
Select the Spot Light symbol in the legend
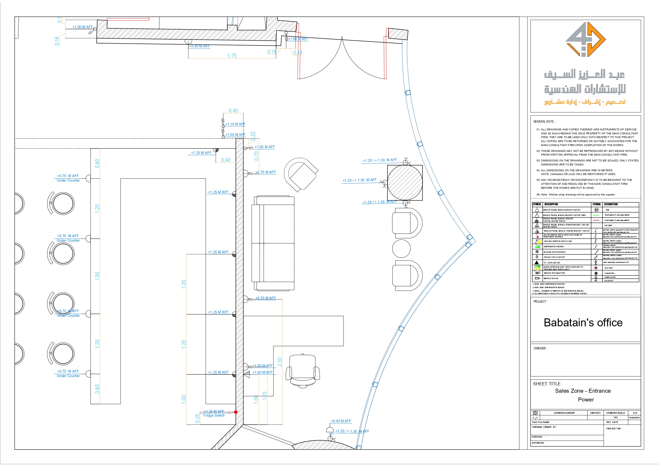click(x=596, y=268)
